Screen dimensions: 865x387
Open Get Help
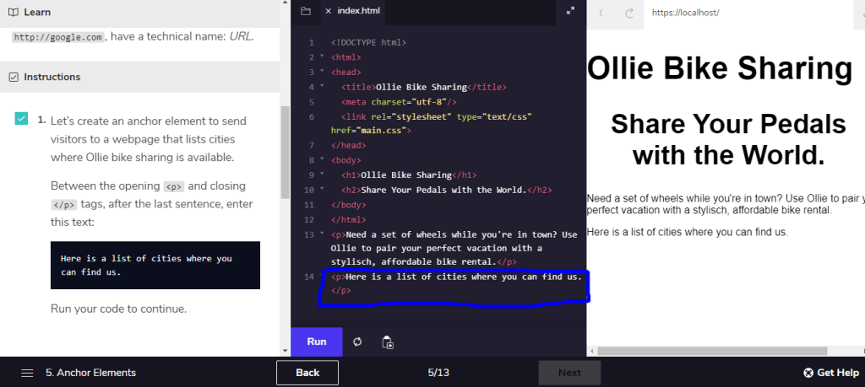click(831, 373)
